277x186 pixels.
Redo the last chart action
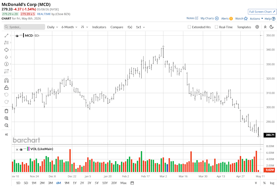(6, 102)
